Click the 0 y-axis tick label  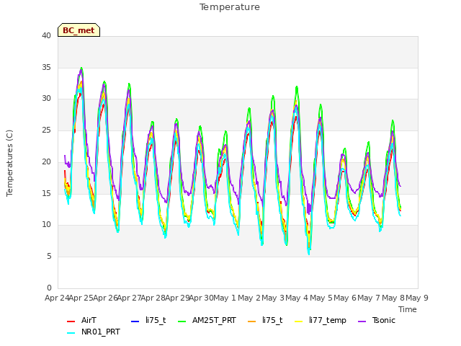point(49,288)
